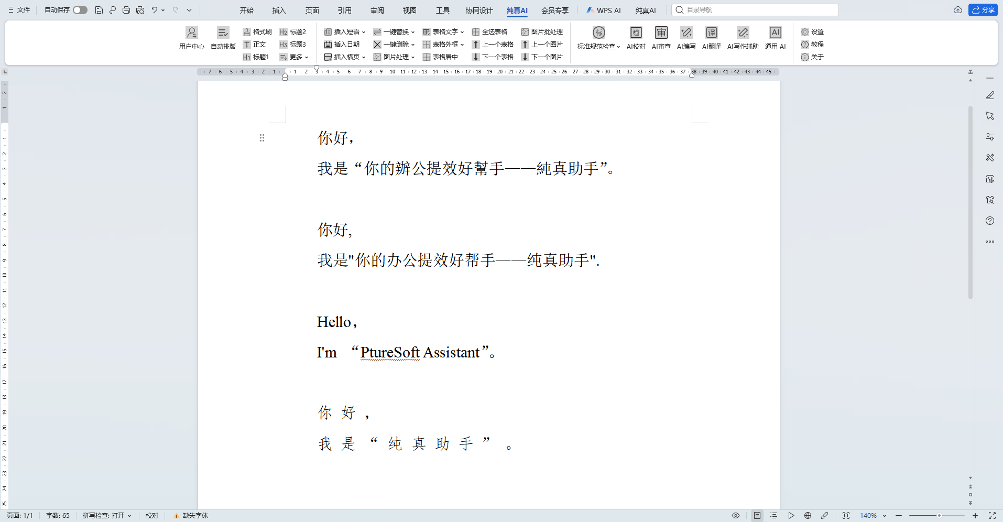Click 全选表格 to select all tables
This screenshot has width=1003, height=522.
[x=489, y=32]
